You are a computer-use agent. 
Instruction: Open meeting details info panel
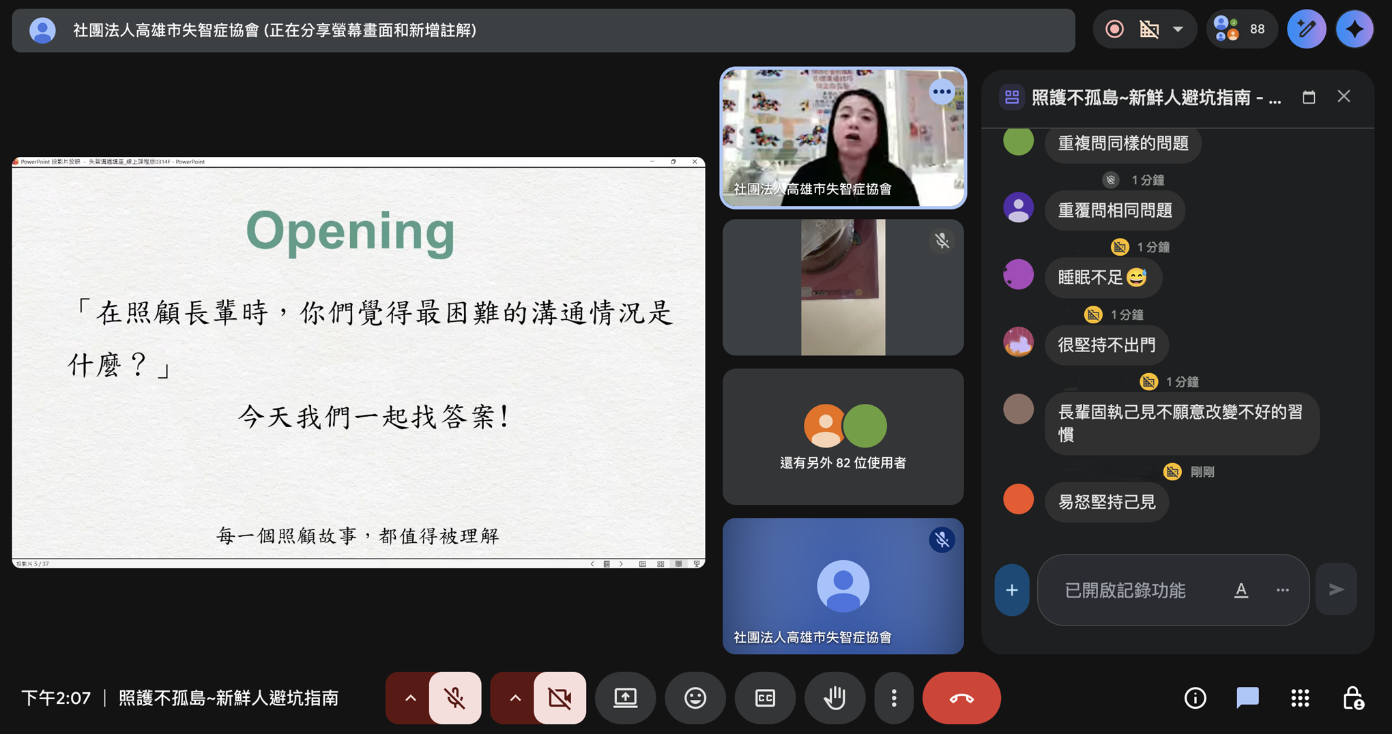pos(1195,698)
